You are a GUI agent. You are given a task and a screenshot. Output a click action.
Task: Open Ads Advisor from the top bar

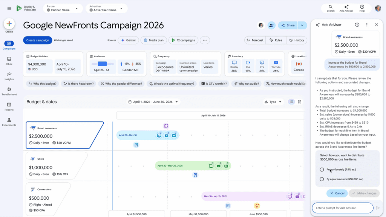tap(346, 8)
